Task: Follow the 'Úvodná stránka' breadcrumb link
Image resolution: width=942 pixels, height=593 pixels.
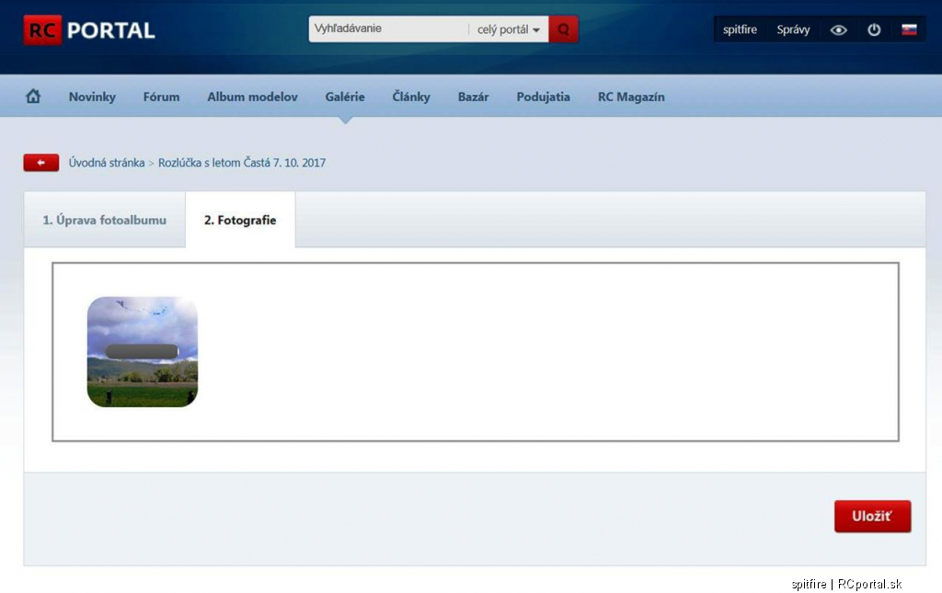Action: pyautogui.click(x=107, y=163)
